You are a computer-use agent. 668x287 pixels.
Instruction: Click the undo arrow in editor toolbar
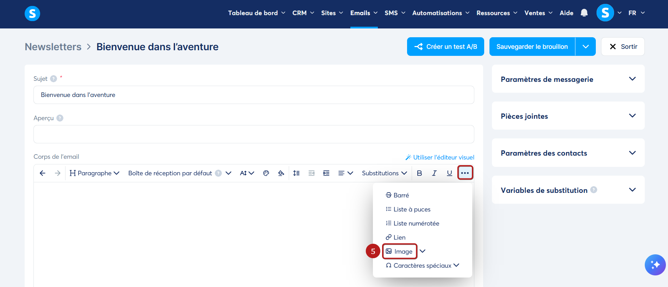(43, 173)
